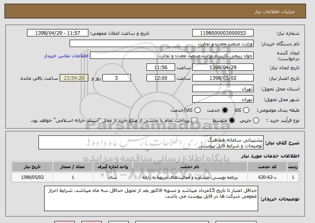Open the اطلاعات تماس خریدار link
The height and width of the screenshot is (223, 315).
[x=66, y=56]
